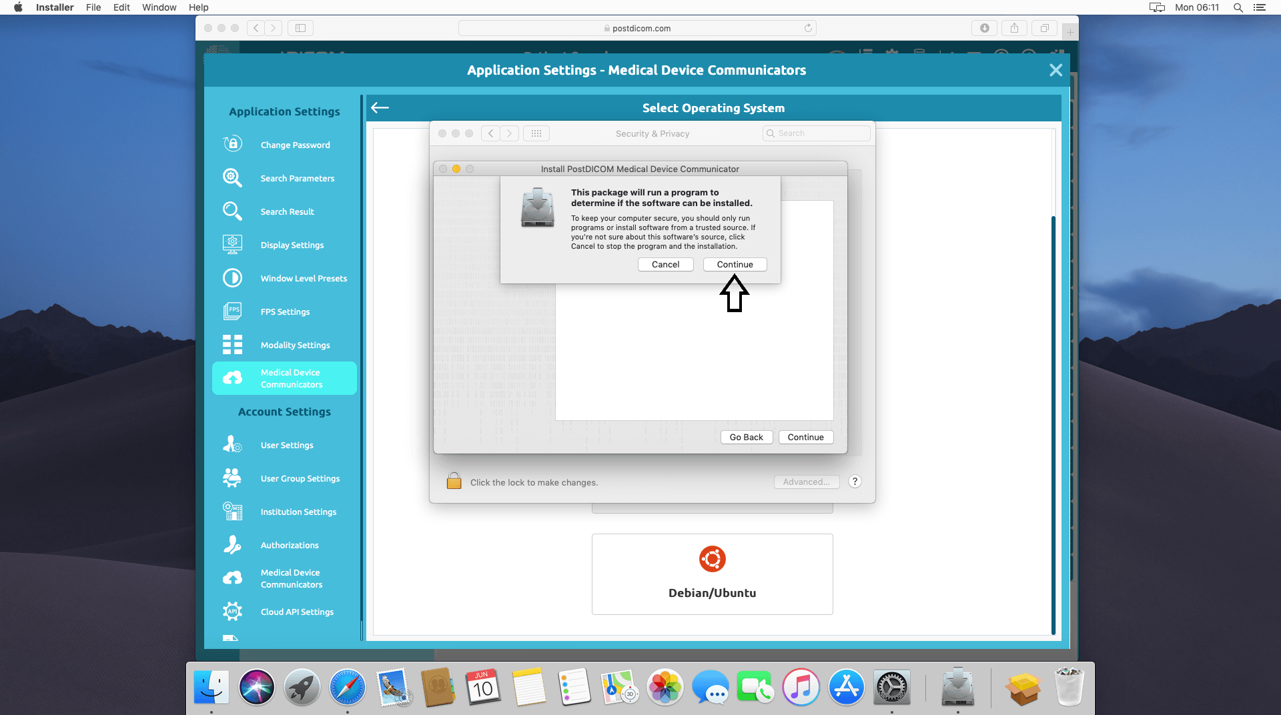Click Cancel in the package warning dialog
The height and width of the screenshot is (715, 1281).
665,264
